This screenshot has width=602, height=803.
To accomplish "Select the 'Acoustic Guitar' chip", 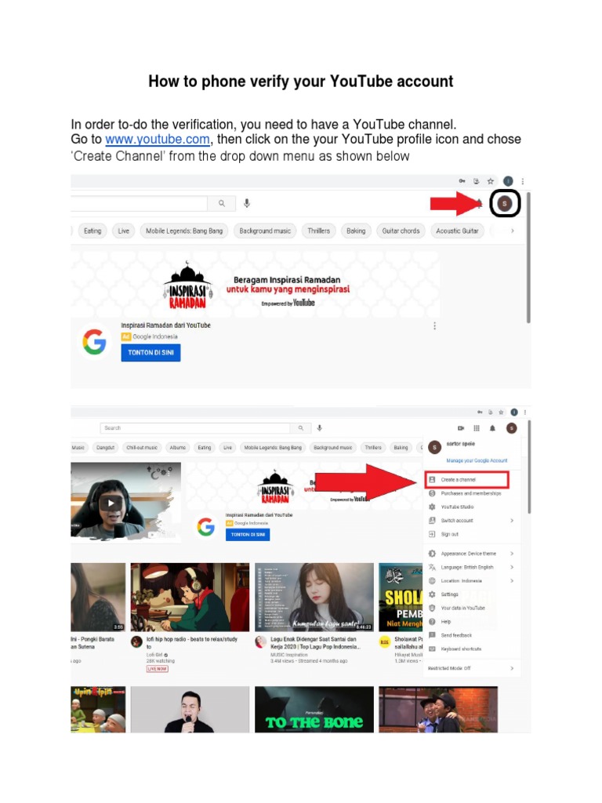I will pyautogui.click(x=457, y=231).
